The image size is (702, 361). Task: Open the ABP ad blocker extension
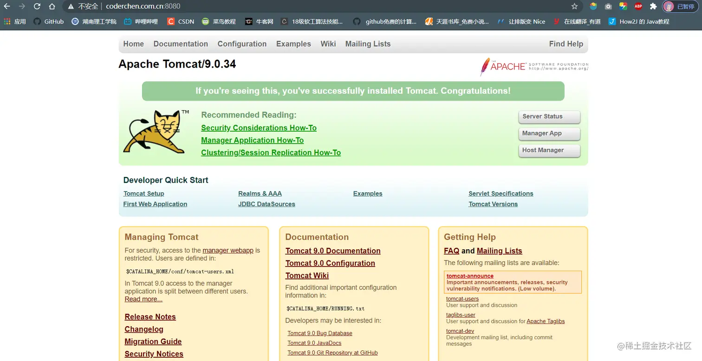(638, 6)
